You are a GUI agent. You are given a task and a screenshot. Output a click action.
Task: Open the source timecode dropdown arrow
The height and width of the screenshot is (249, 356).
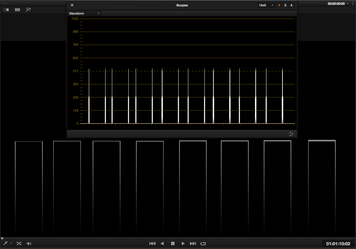(x=347, y=4)
